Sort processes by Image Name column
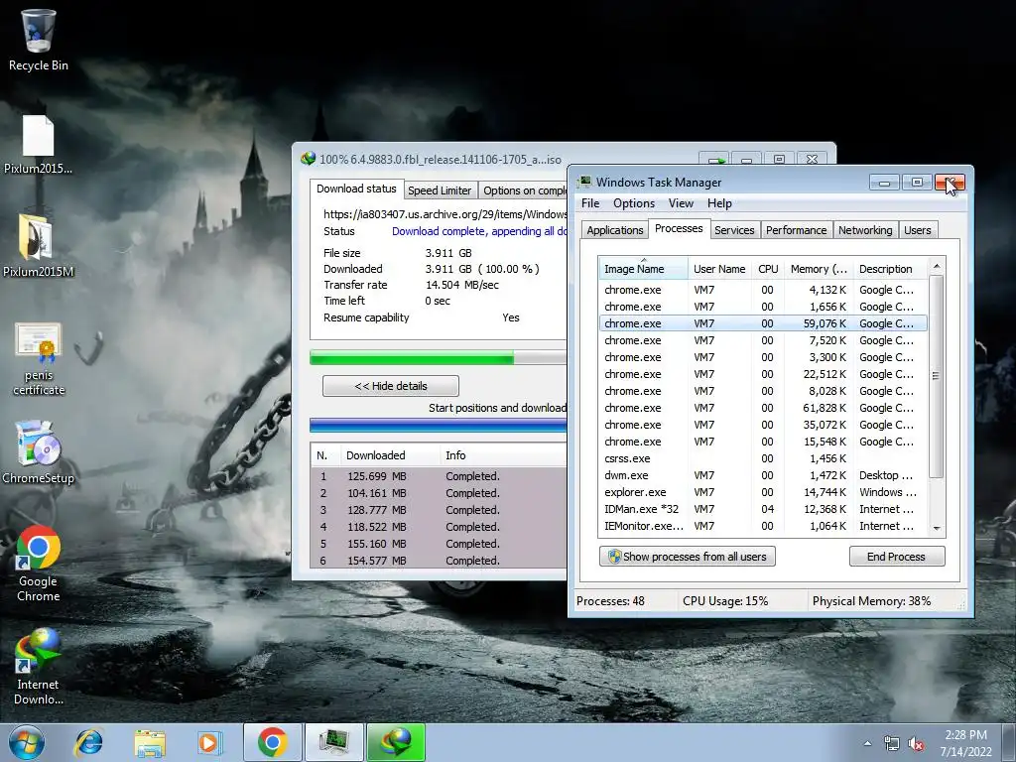The image size is (1016, 762). click(643, 269)
